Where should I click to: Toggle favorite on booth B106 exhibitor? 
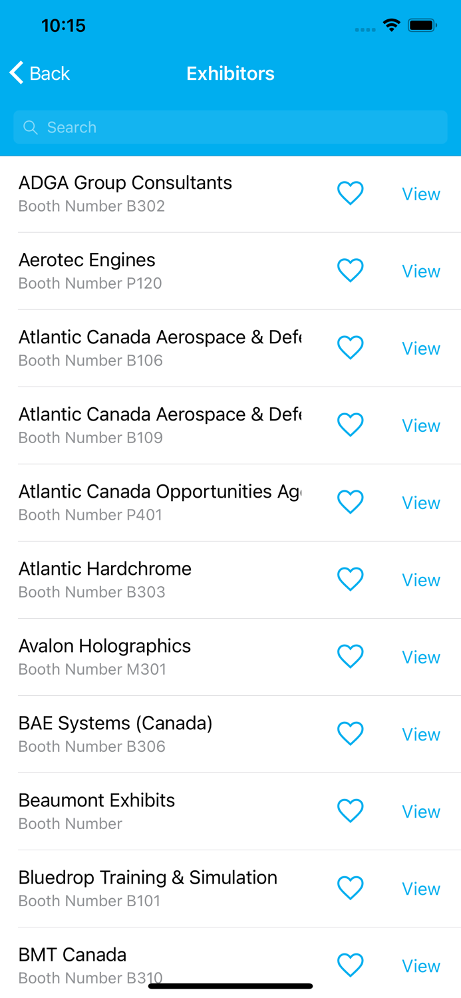pos(351,347)
